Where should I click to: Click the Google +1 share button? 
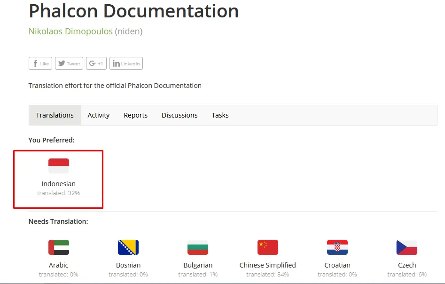[96, 63]
